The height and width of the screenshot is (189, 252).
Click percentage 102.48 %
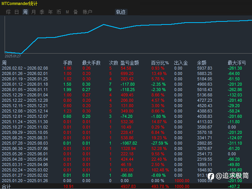pyautogui.click(x=160, y=170)
